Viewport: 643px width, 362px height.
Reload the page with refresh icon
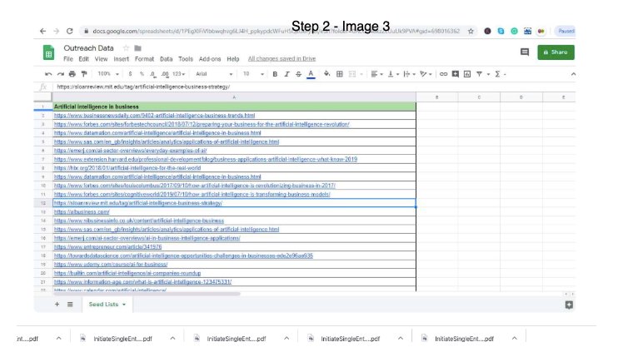tap(70, 31)
